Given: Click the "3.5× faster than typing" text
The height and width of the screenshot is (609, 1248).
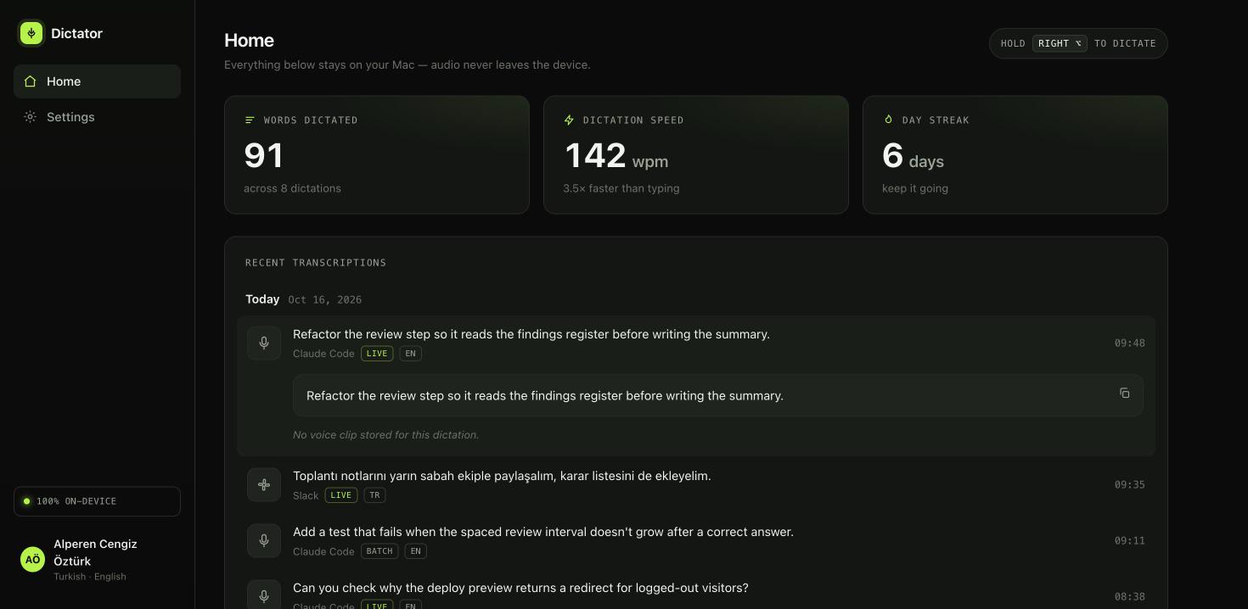Looking at the screenshot, I should click(x=621, y=188).
